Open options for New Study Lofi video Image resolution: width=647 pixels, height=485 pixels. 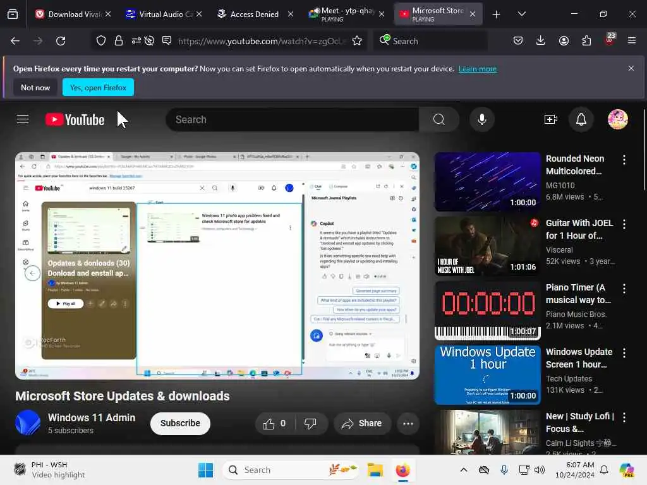[624, 417]
